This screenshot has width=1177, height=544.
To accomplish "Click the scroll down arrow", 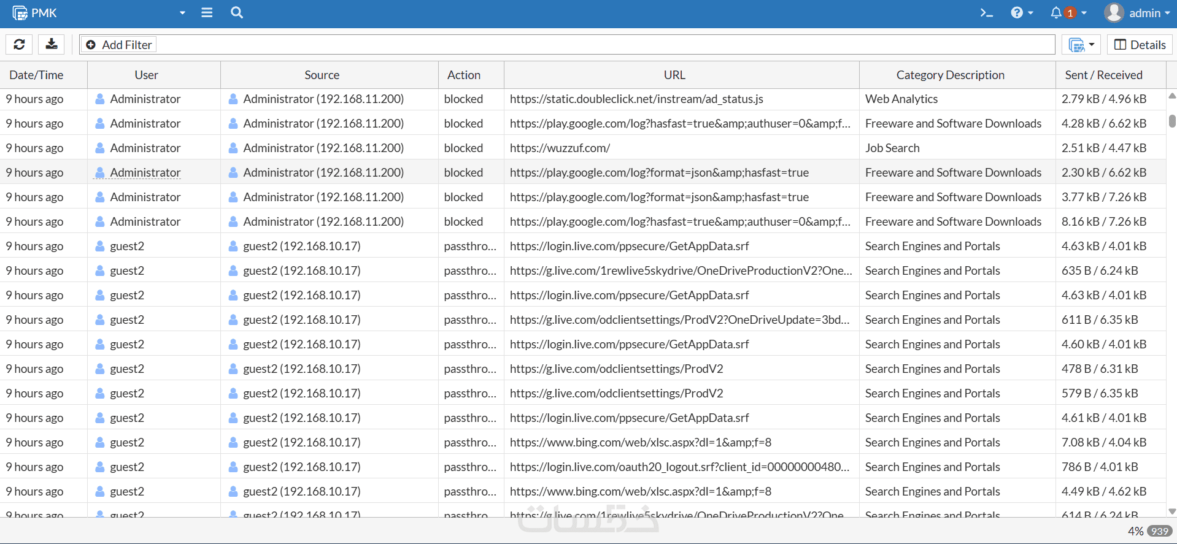I will (1171, 511).
